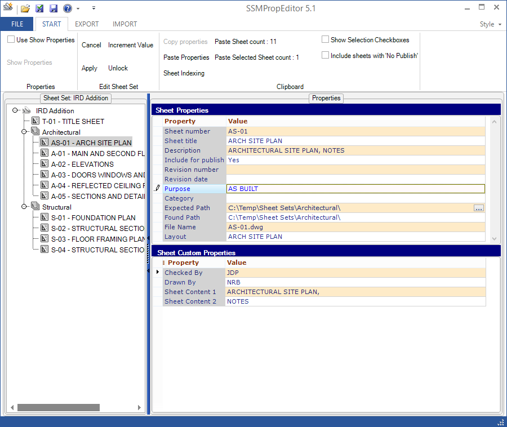Click Paste Properties button
This screenshot has height=427, width=507.
click(x=186, y=57)
